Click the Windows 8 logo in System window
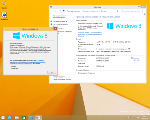 click(x=124, y=26)
